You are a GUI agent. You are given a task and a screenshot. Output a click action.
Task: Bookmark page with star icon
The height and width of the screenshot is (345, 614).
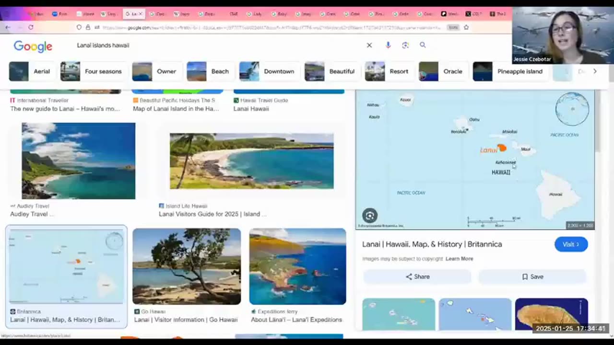466,27
